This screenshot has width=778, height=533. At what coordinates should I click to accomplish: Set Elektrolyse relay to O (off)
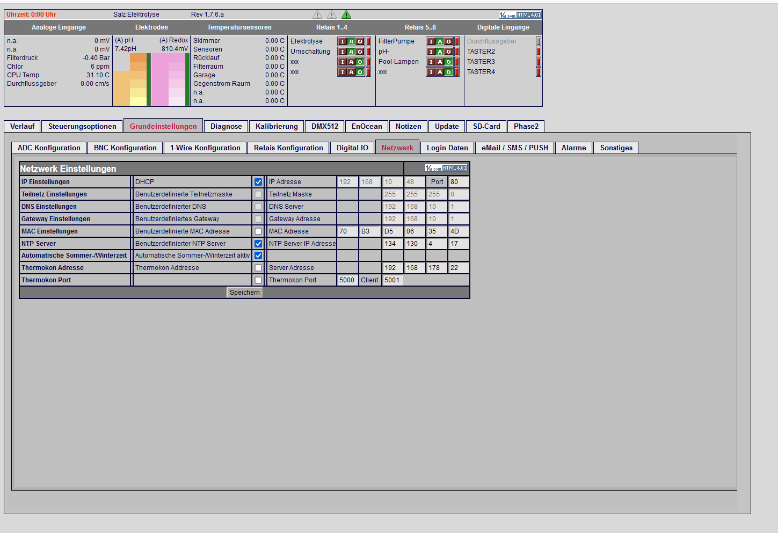(360, 41)
